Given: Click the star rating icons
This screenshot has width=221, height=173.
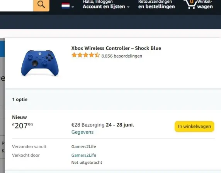Looking at the screenshot, I should (x=86, y=55).
